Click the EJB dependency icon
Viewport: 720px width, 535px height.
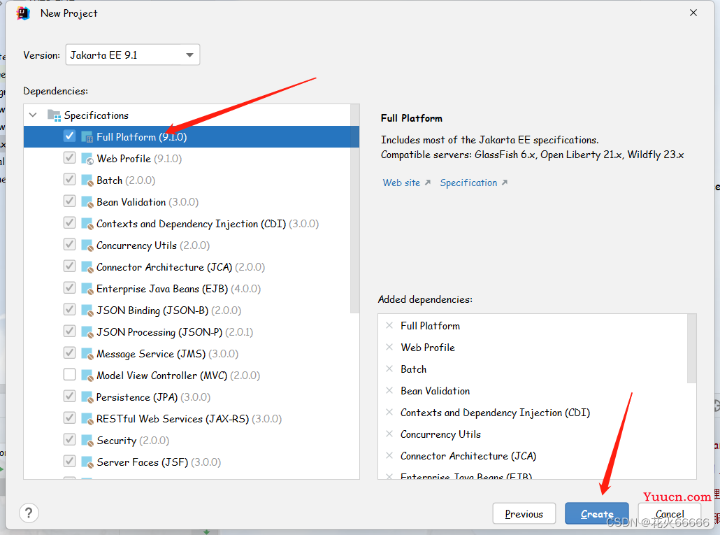click(x=87, y=289)
